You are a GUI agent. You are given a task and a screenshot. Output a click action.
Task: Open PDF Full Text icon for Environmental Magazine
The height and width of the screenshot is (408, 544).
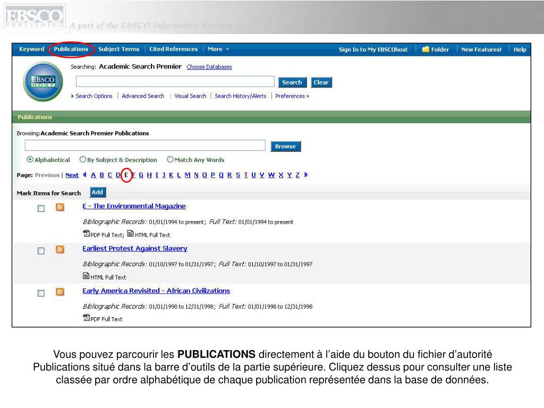(x=87, y=234)
